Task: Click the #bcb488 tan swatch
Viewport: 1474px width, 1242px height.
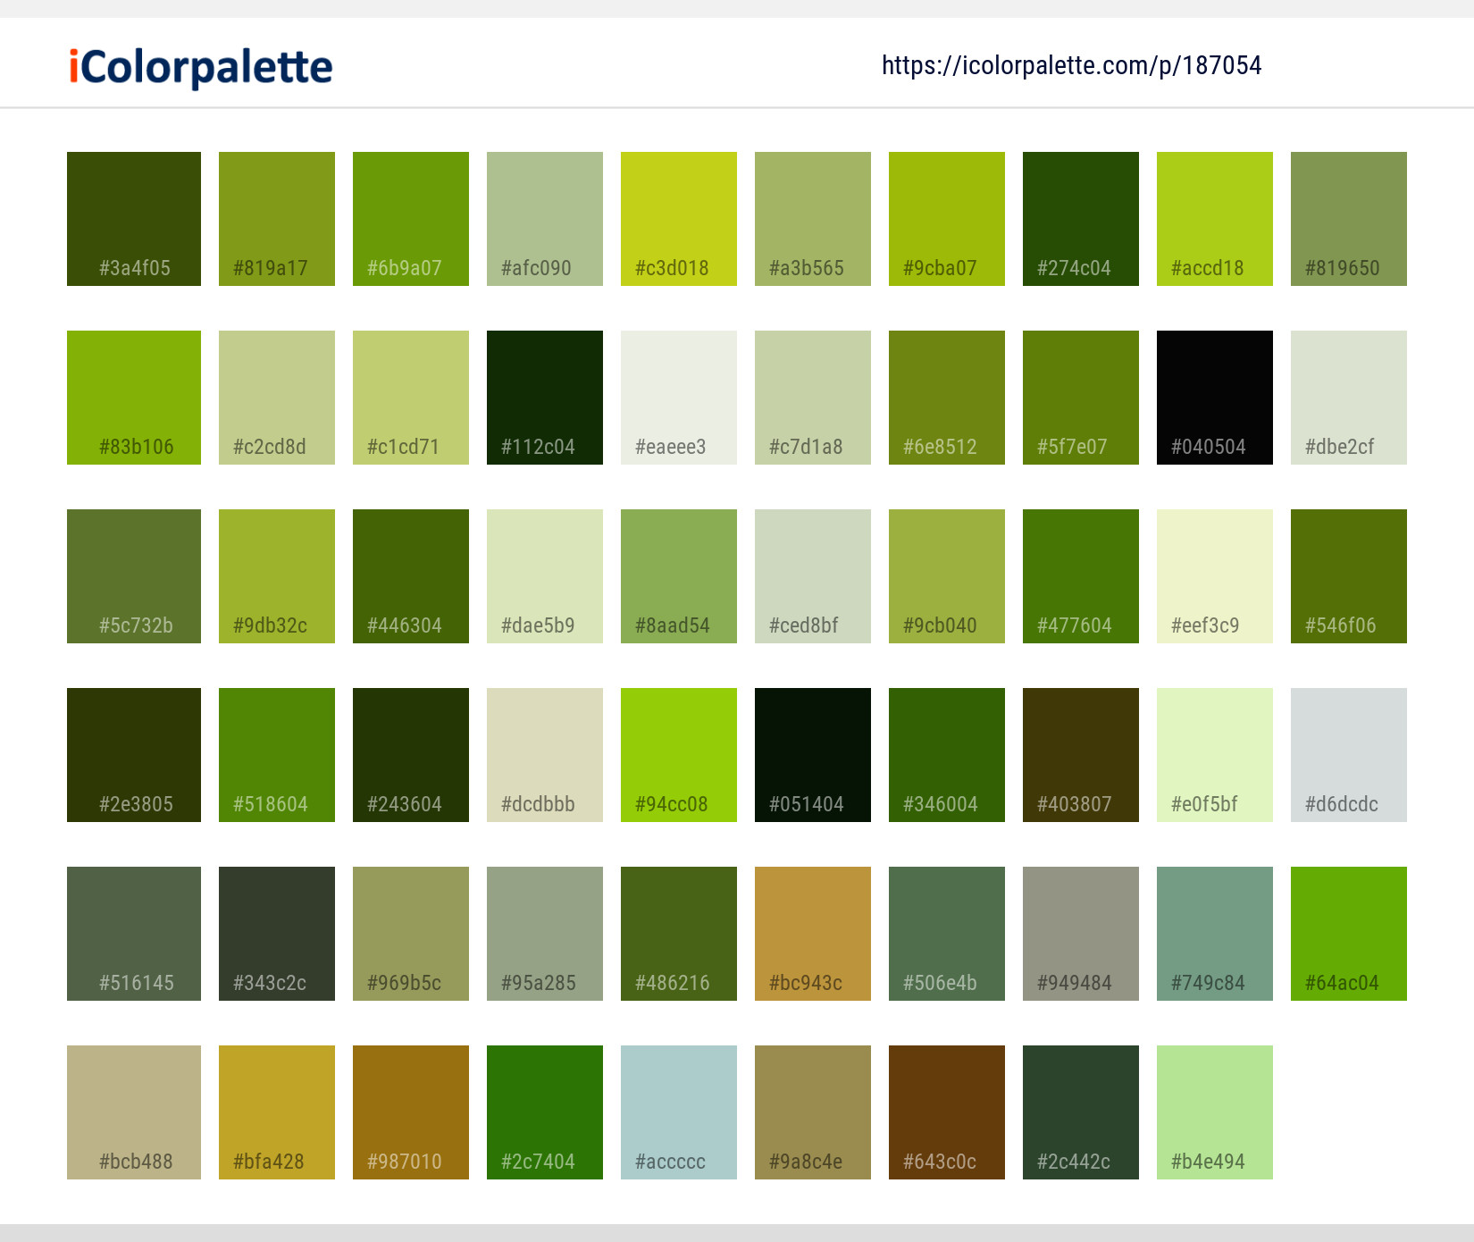Action: click(x=134, y=1112)
